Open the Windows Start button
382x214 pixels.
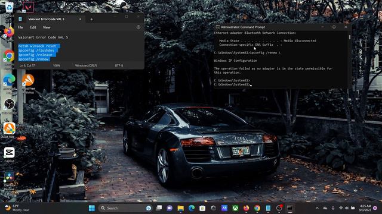[92, 208]
